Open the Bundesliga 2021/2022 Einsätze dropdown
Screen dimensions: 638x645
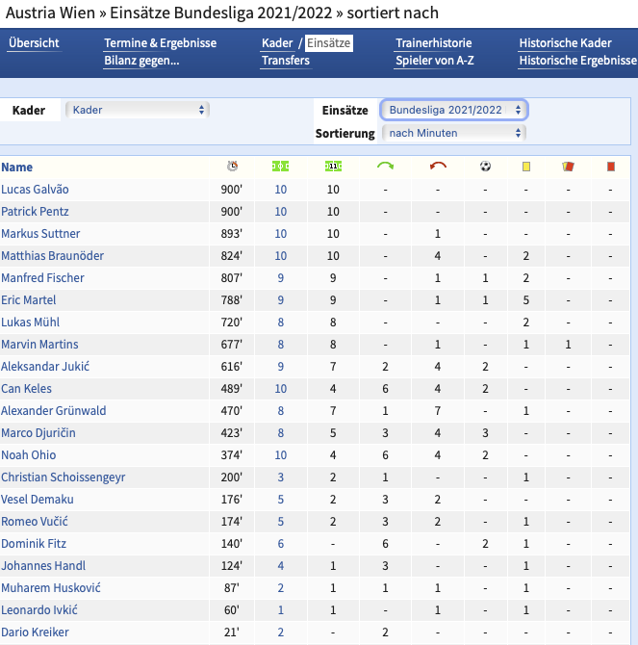(454, 110)
